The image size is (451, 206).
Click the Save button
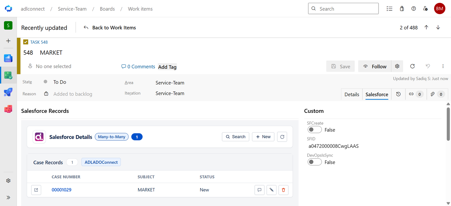(341, 66)
